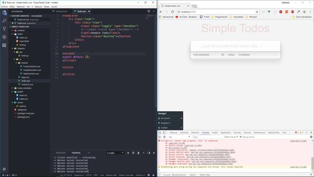Open the editor More Actions ellipsis menu
This screenshot has height=177, width=314.
point(154,11)
